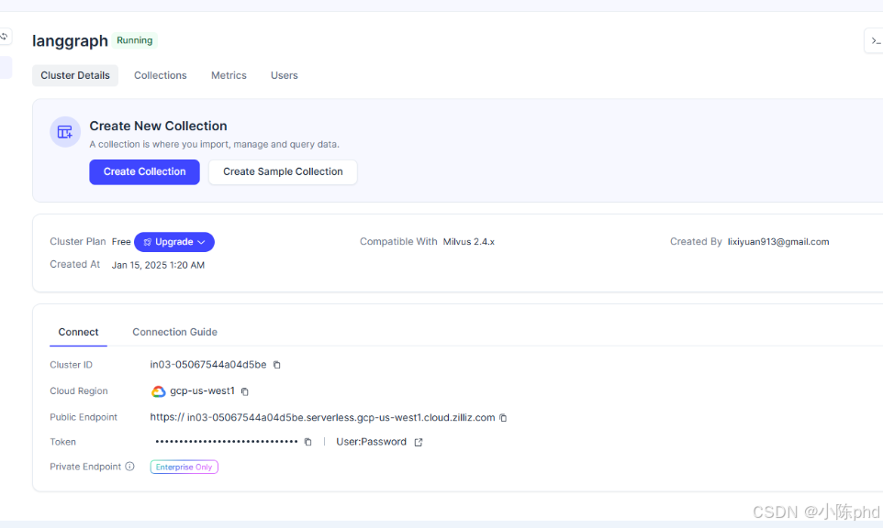Copy the hidden Token value
Viewport: 883px width, 528px height.
307,442
